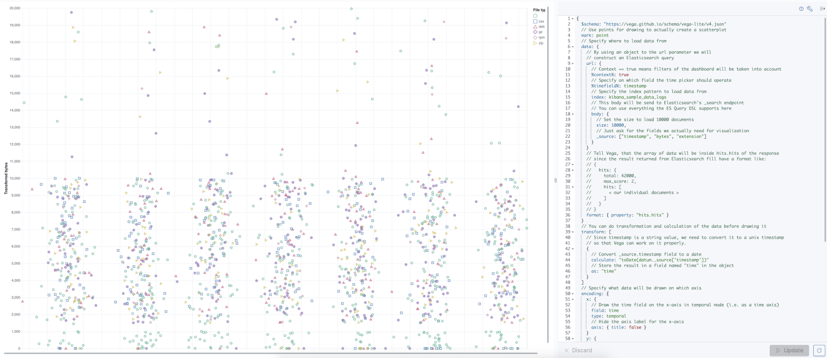
Task: Collapse the url block at line 9
Action: coord(573,64)
